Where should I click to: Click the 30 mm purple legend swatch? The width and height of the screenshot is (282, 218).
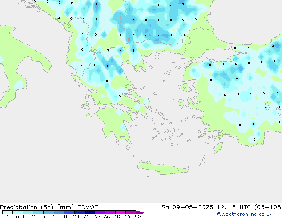coord(100,212)
